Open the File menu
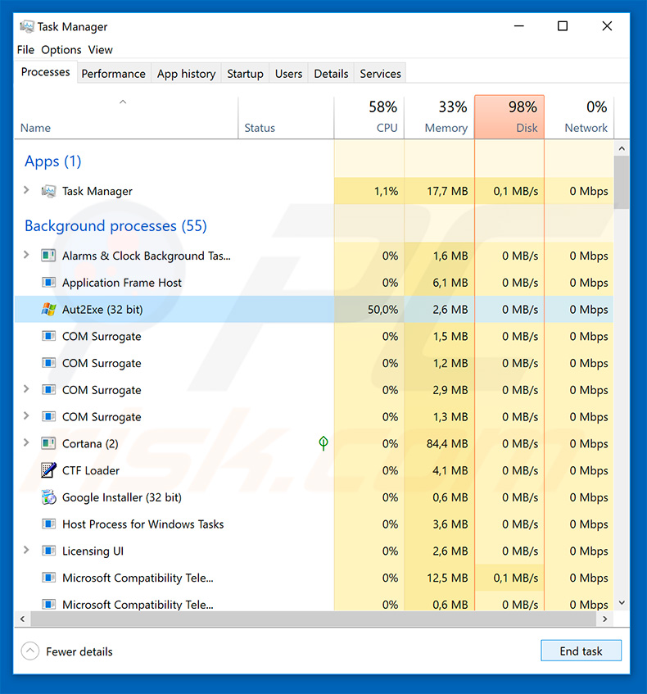Screen dimensions: 647x694 (x=25, y=50)
